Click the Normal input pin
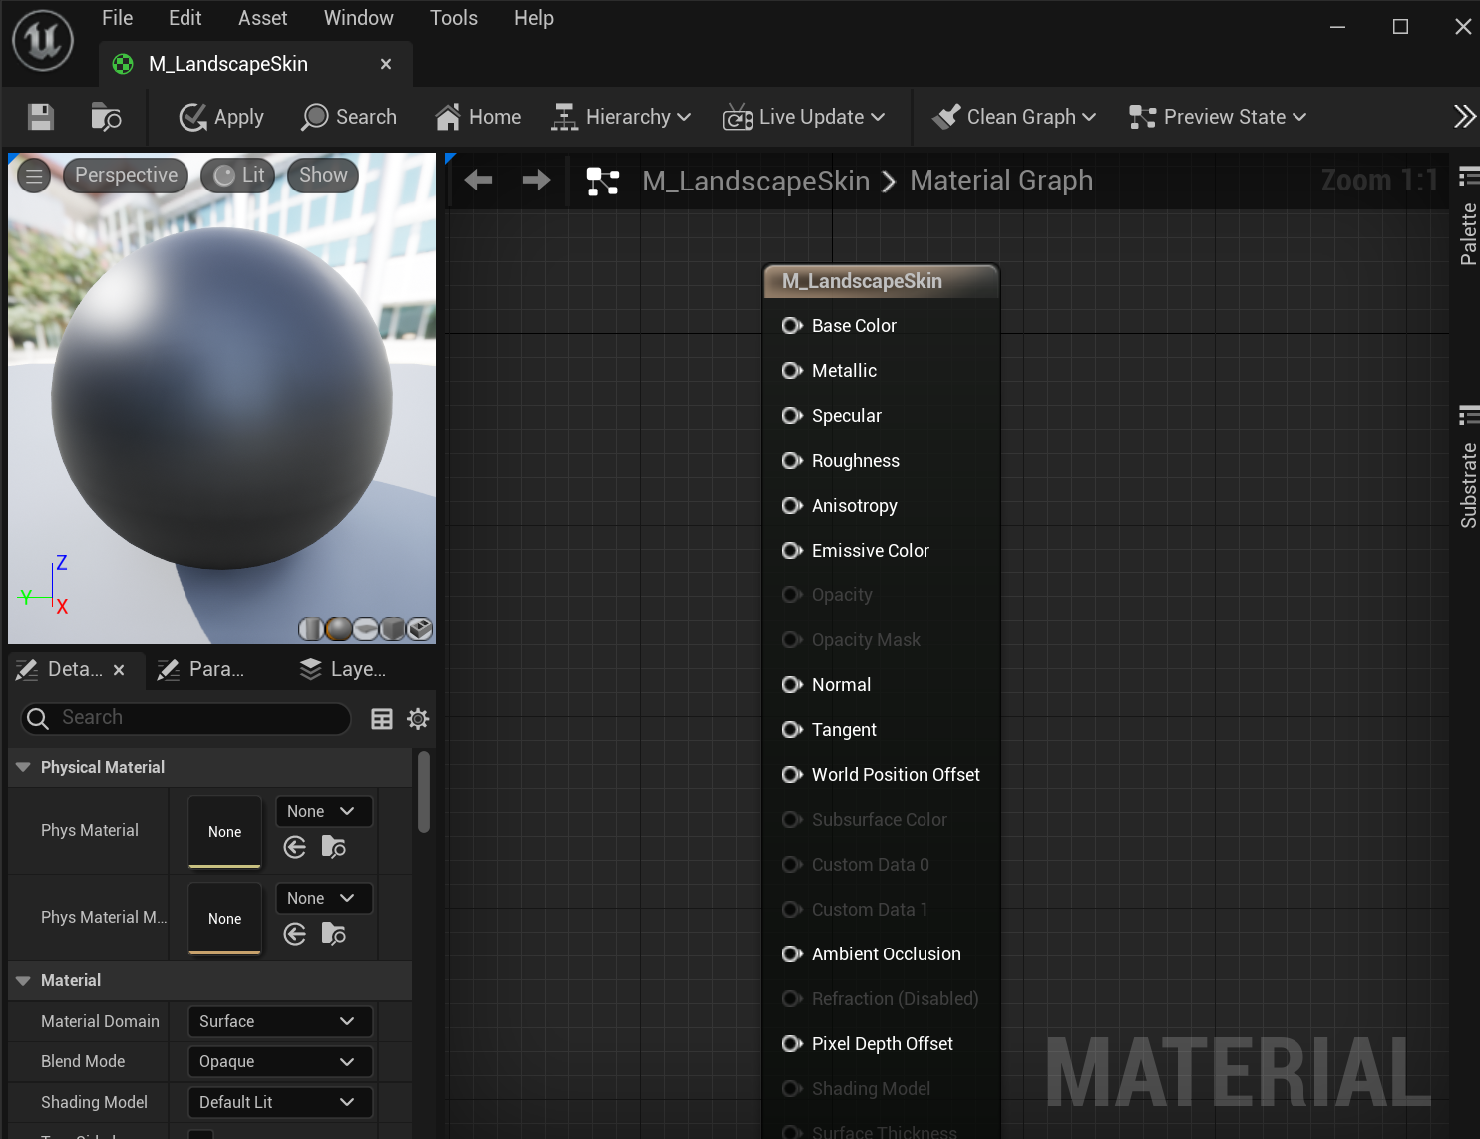The height and width of the screenshot is (1139, 1480). click(792, 685)
